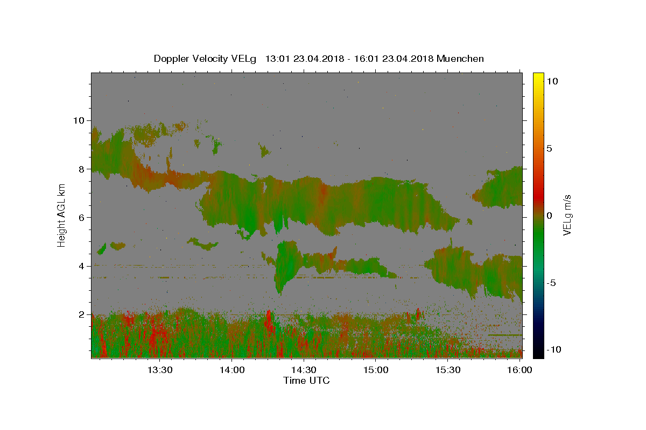Click the 15:30 time tick label
The image size is (646, 430).
[x=447, y=370]
